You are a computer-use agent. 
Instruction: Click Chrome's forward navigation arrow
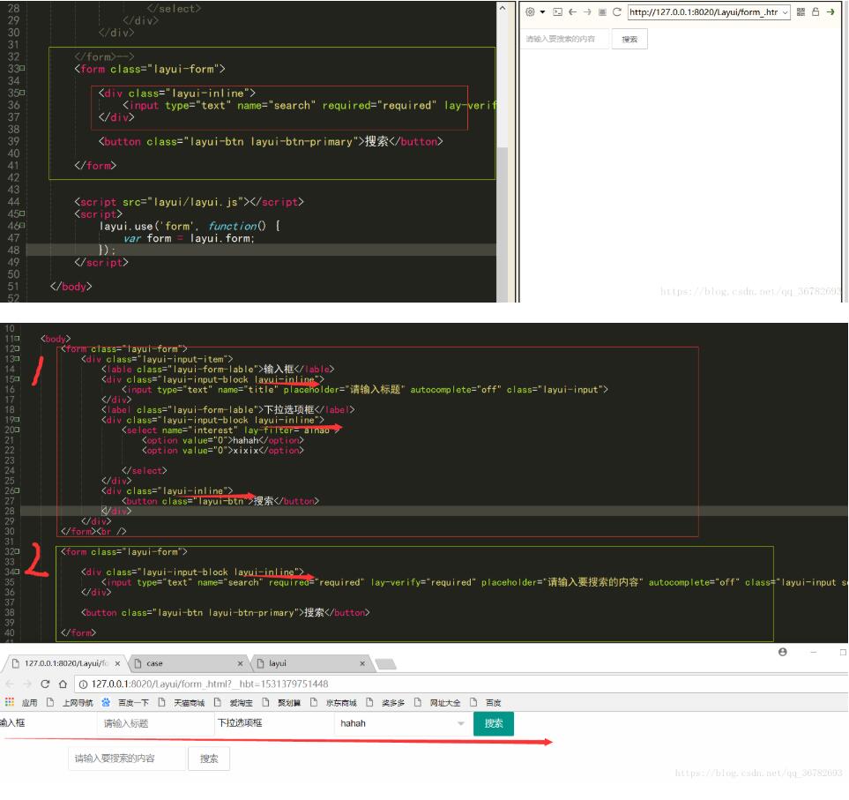(x=27, y=684)
